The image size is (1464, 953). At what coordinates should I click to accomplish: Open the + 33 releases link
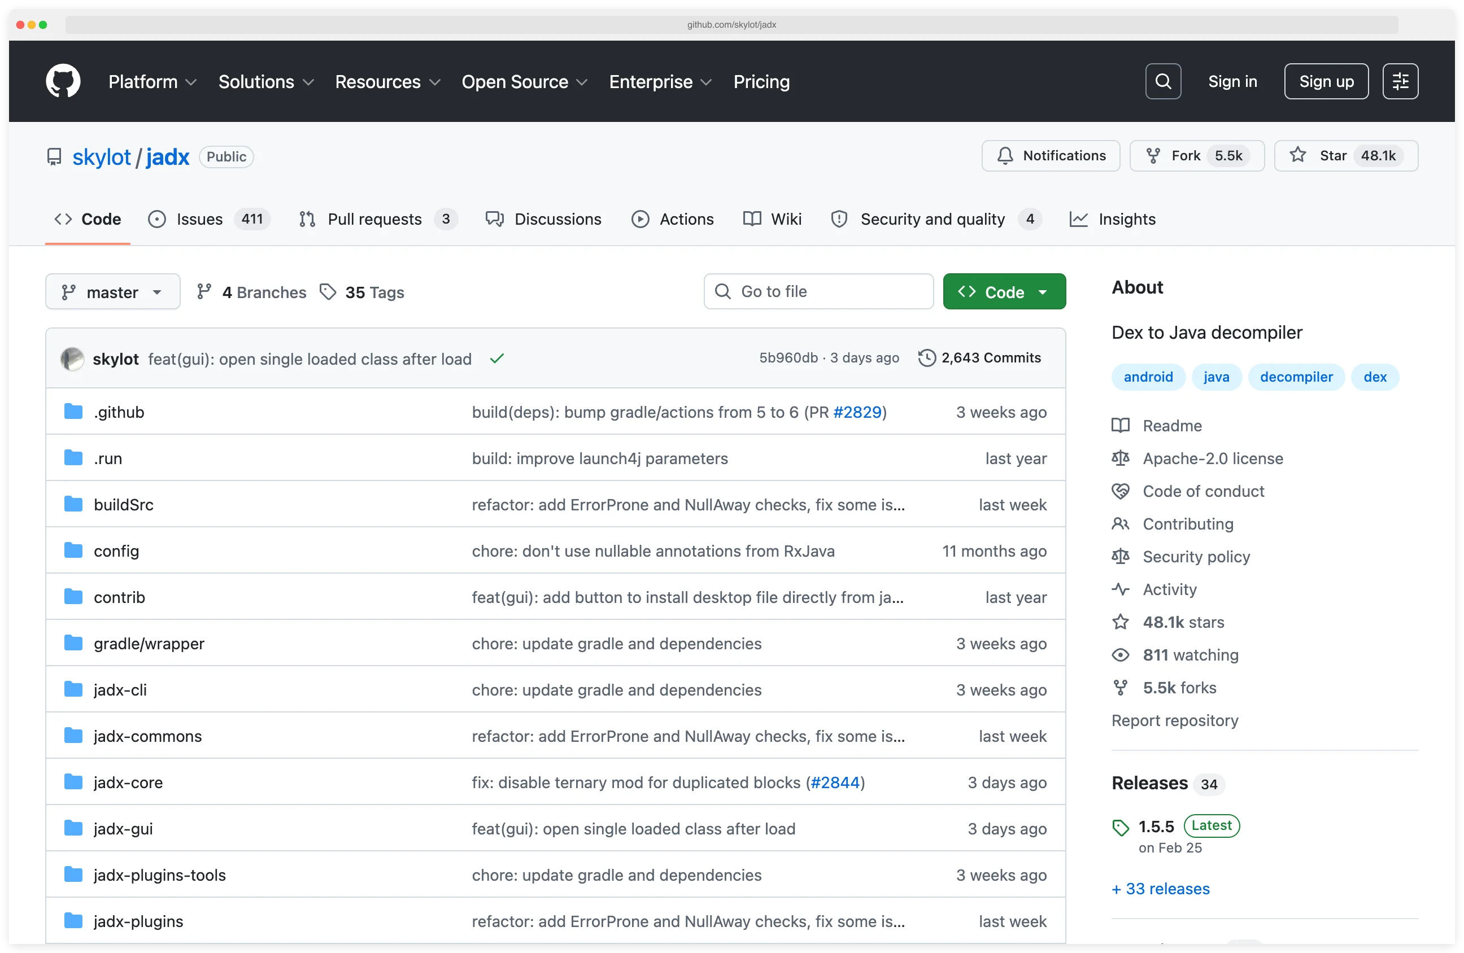(x=1160, y=889)
